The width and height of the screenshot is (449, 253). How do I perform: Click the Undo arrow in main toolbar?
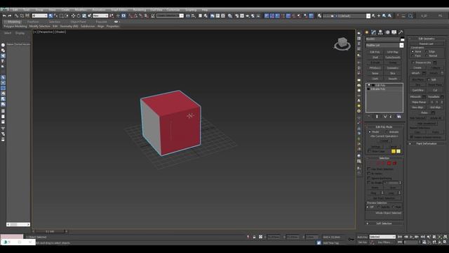[x=4, y=15]
